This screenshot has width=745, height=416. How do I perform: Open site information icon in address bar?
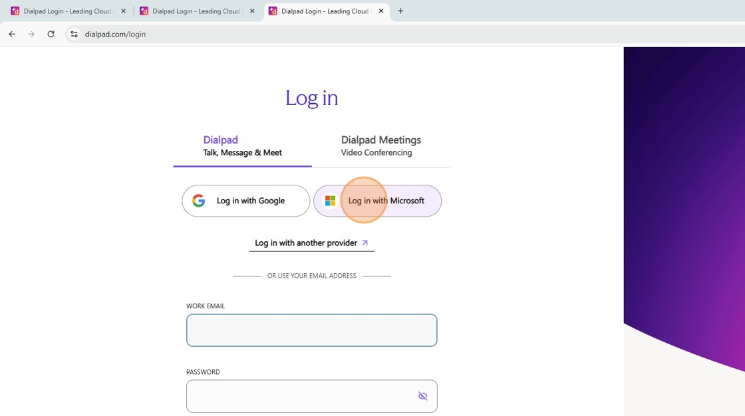pyautogui.click(x=74, y=34)
